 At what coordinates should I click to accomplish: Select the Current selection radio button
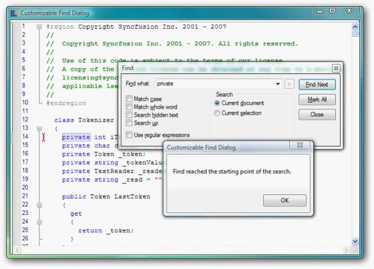(217, 113)
